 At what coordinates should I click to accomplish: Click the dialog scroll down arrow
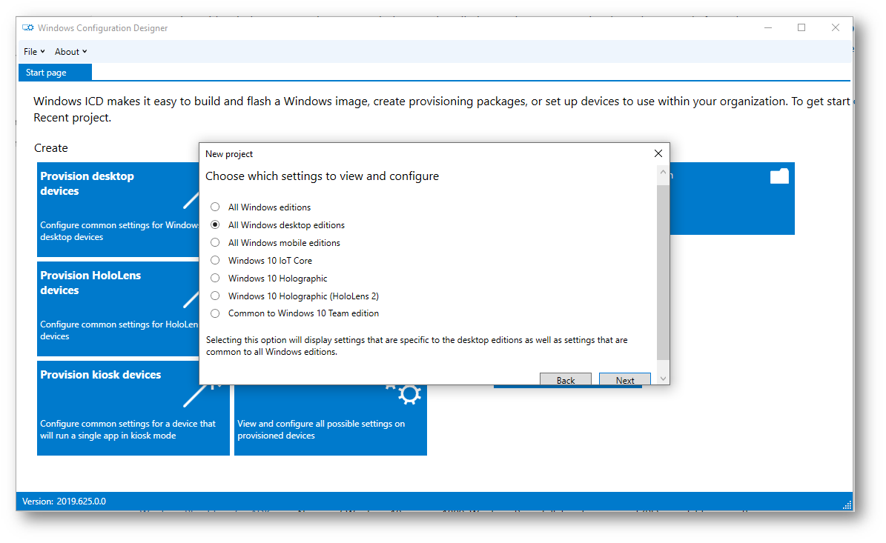coord(663,379)
